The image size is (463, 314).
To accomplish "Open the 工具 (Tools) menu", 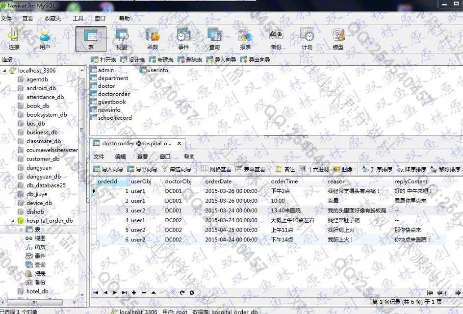I will click(x=78, y=18).
